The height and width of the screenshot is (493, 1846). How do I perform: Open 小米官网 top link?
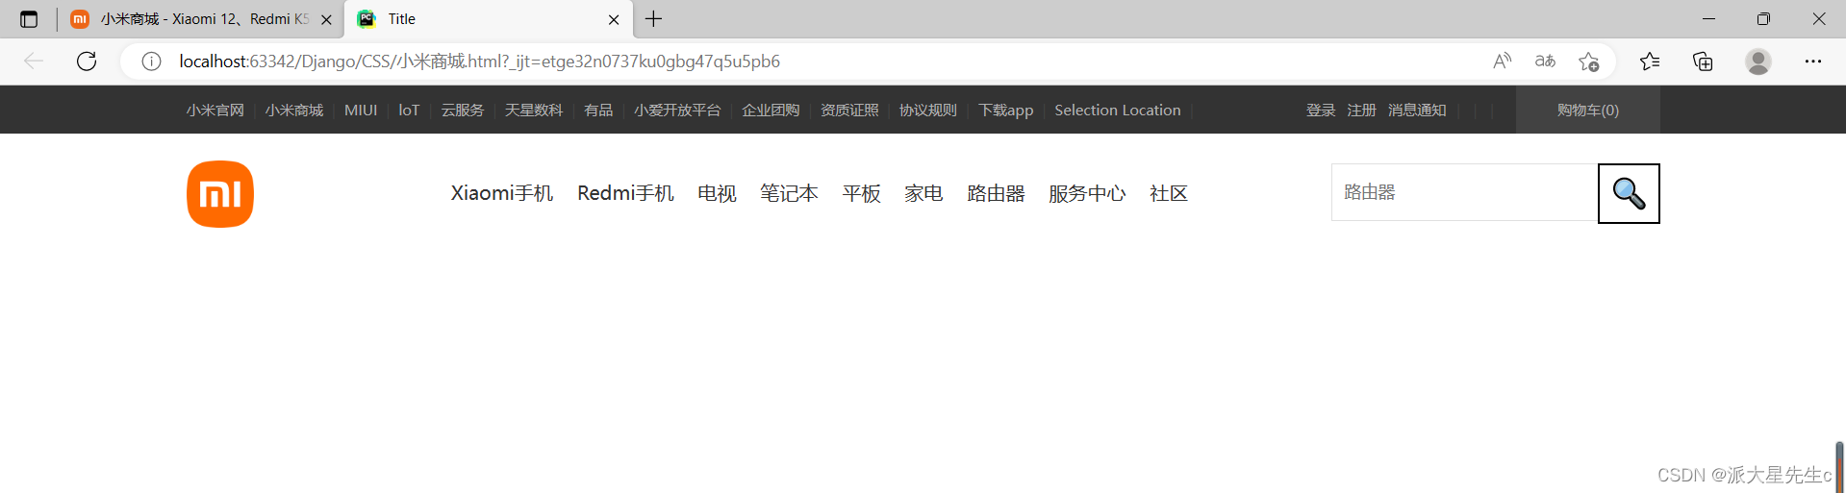coord(215,111)
